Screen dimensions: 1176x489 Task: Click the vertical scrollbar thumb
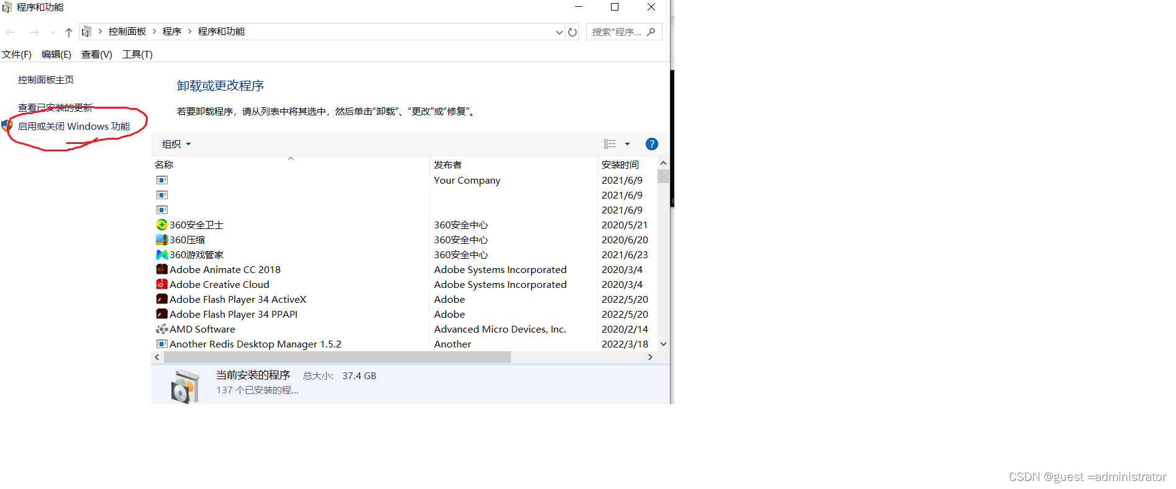[663, 176]
